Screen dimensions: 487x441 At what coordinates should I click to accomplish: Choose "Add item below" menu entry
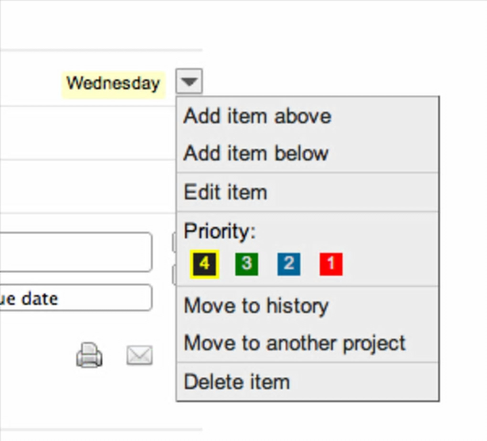pos(256,154)
